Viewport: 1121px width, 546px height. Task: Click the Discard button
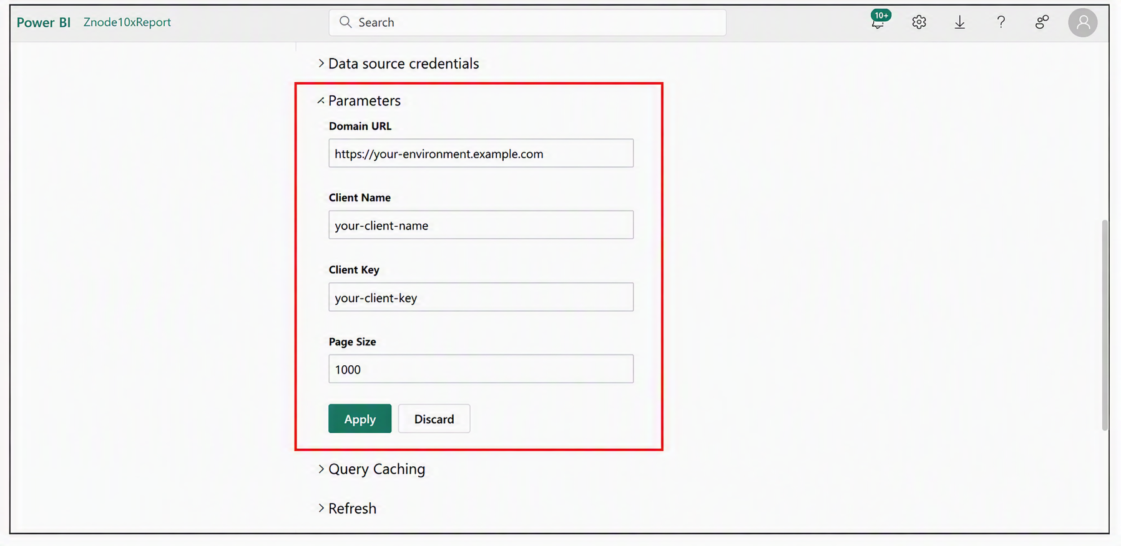(434, 419)
